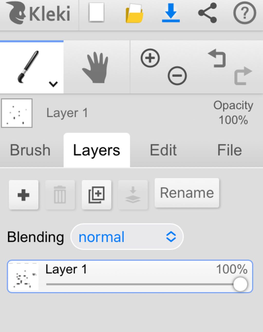263x332 pixels.
Task: Select the Brush tool
Action: pos(28,67)
